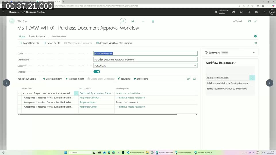Select the Home tab

coord(22,36)
